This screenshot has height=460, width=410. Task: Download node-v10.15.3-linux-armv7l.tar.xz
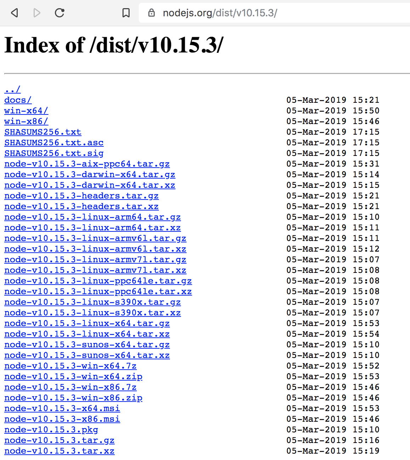(x=95, y=270)
